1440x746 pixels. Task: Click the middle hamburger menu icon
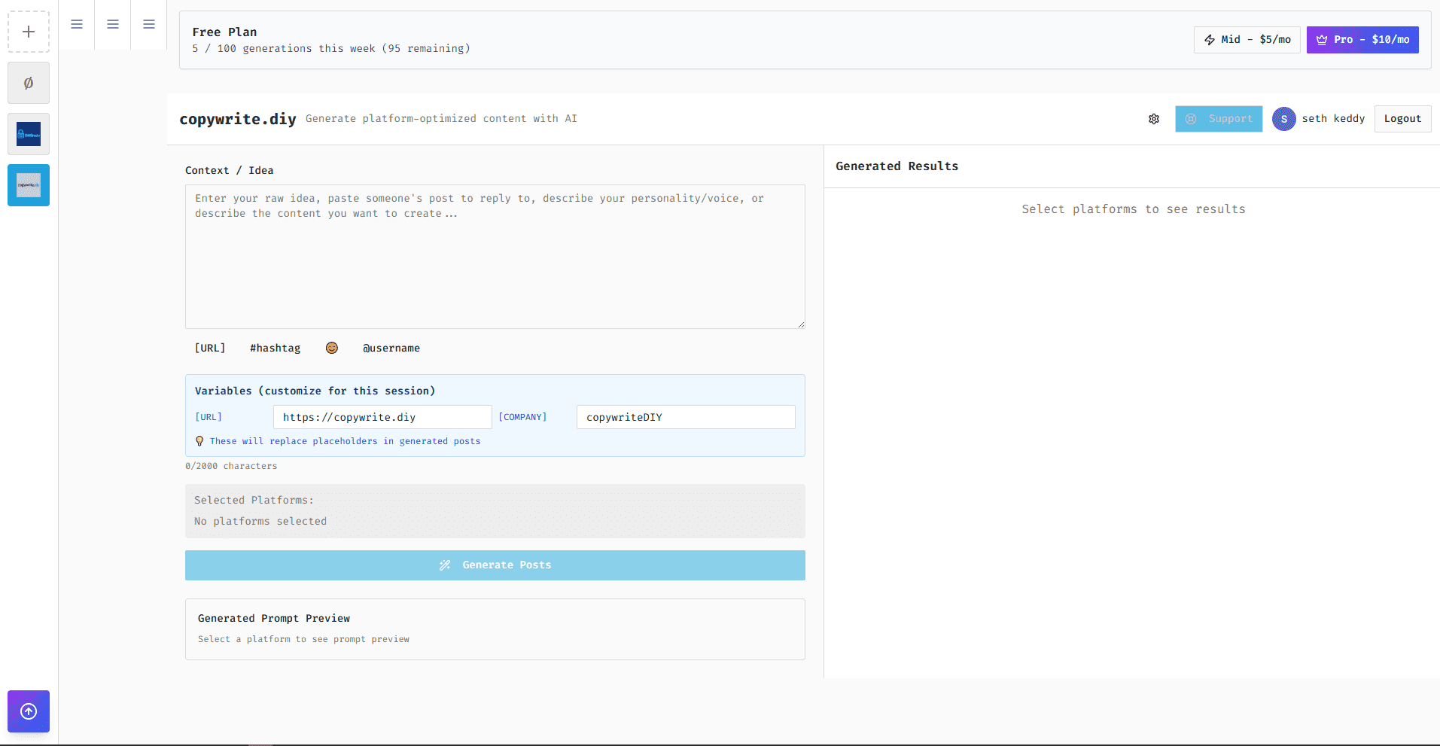click(113, 24)
